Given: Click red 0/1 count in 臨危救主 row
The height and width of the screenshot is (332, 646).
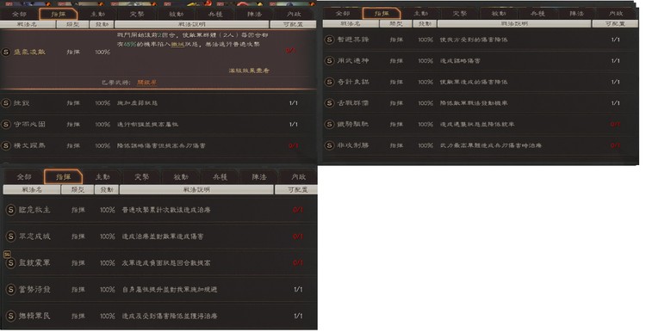Looking at the screenshot, I should tap(298, 210).
